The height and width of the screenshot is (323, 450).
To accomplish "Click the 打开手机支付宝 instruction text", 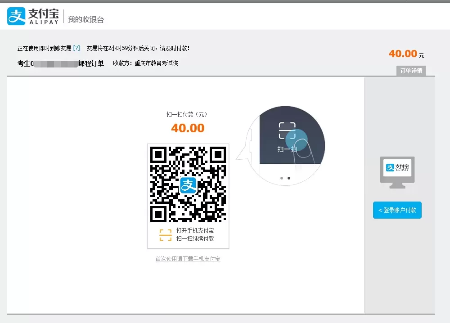I will [195, 230].
